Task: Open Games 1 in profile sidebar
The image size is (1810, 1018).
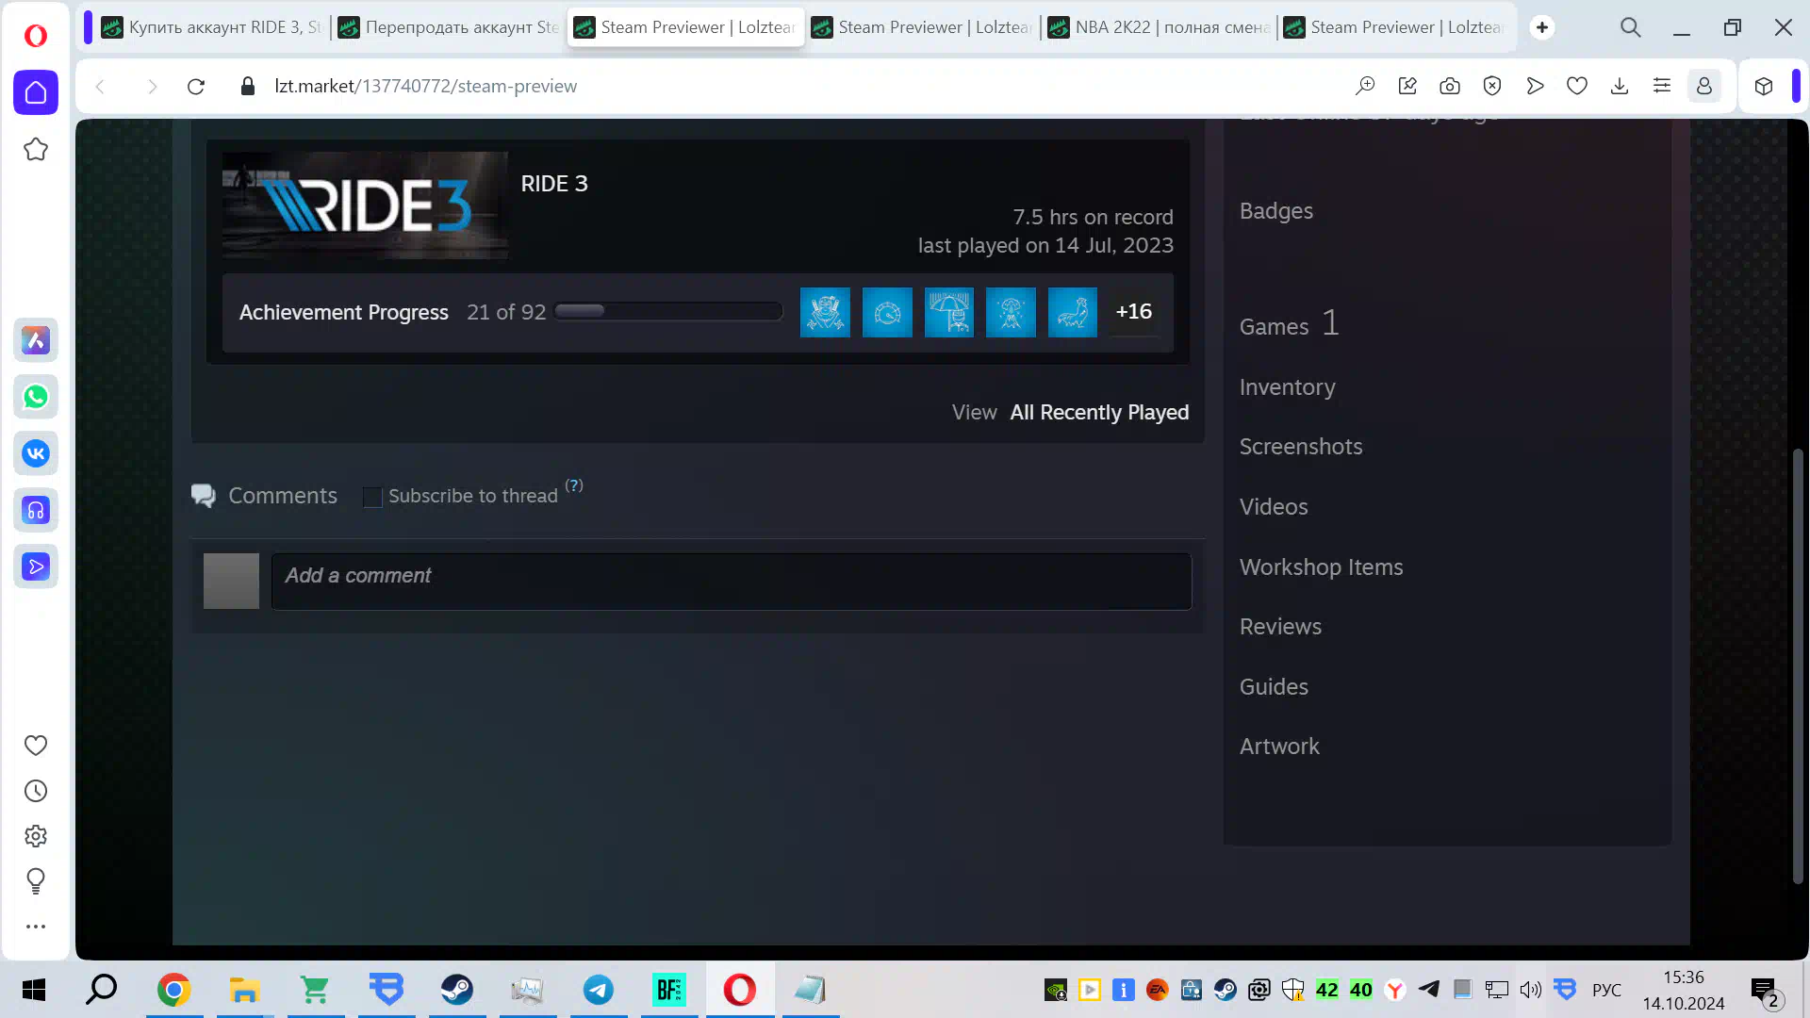Action: coord(1289,324)
